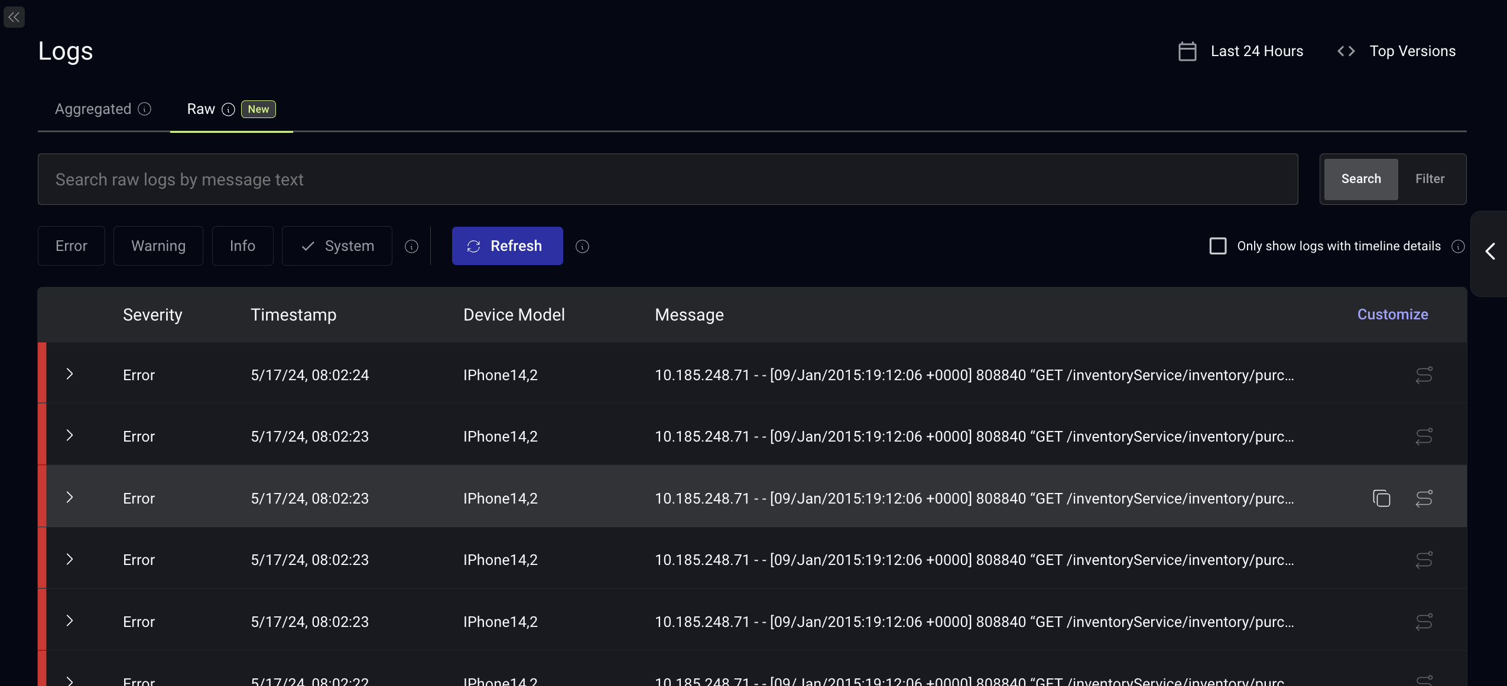Show info icon next to Raw tab
The width and height of the screenshot is (1507, 686).
[229, 109]
